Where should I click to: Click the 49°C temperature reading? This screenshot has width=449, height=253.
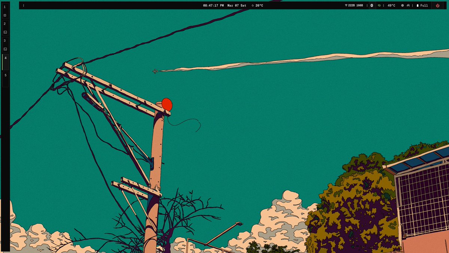[x=391, y=6]
